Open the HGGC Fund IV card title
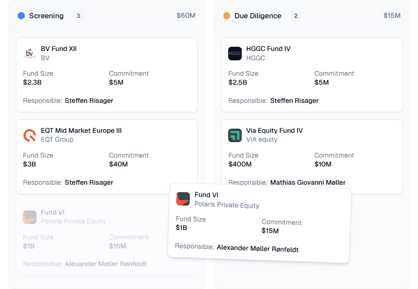 coord(268,49)
